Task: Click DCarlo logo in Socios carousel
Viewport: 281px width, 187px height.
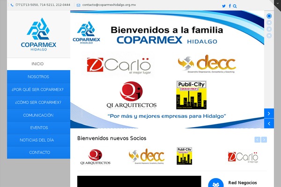Action: [243, 157]
